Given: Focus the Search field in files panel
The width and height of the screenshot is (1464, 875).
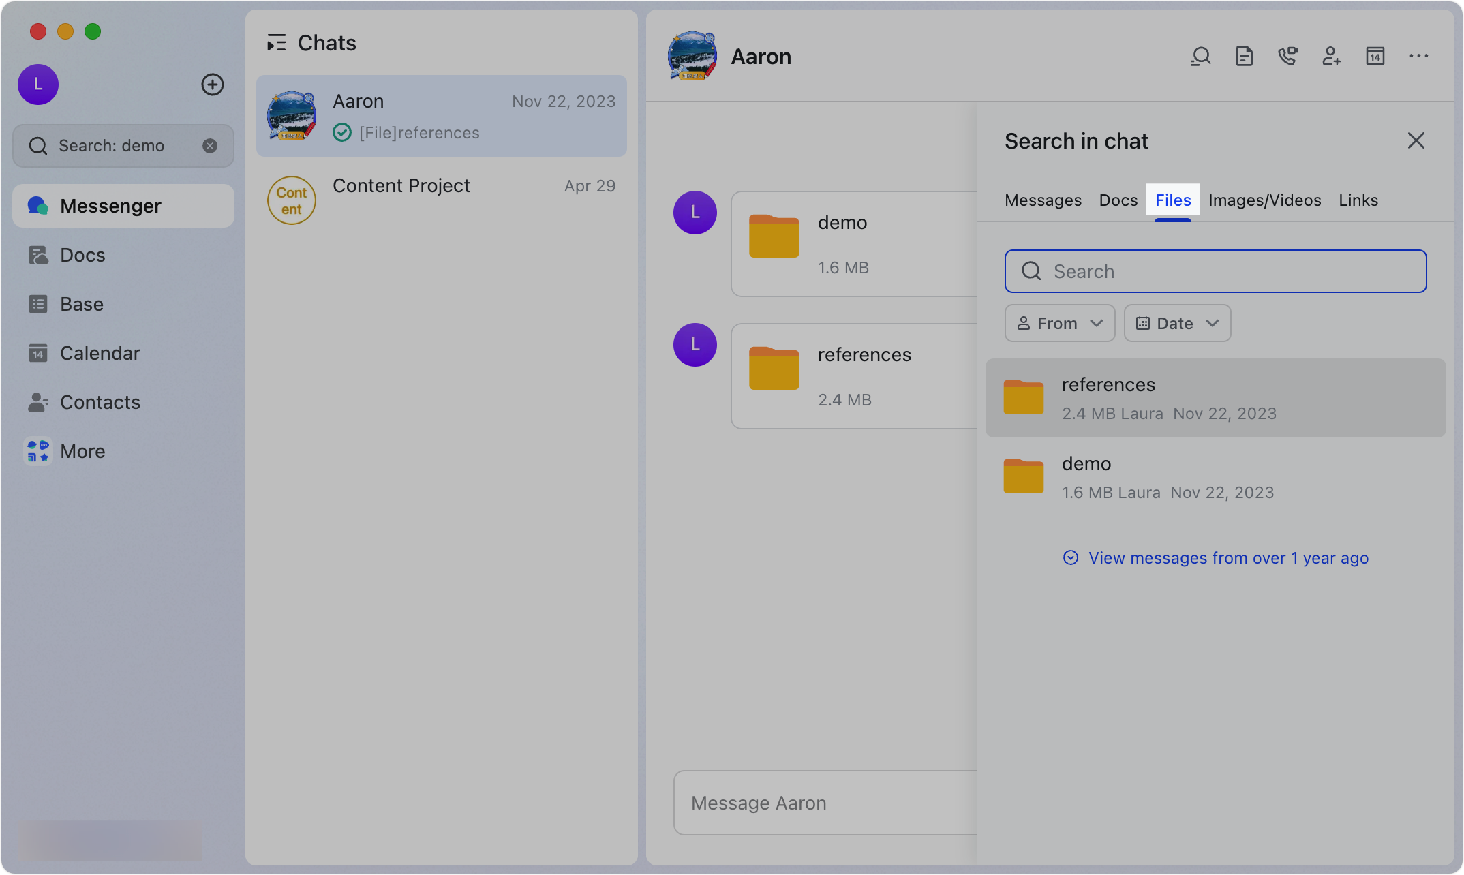Looking at the screenshot, I should click(x=1215, y=271).
